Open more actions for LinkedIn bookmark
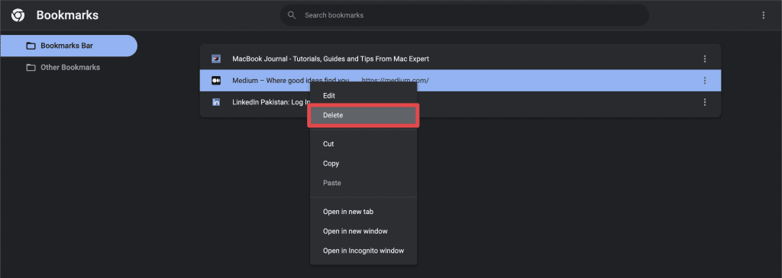The width and height of the screenshot is (782, 278). (705, 102)
